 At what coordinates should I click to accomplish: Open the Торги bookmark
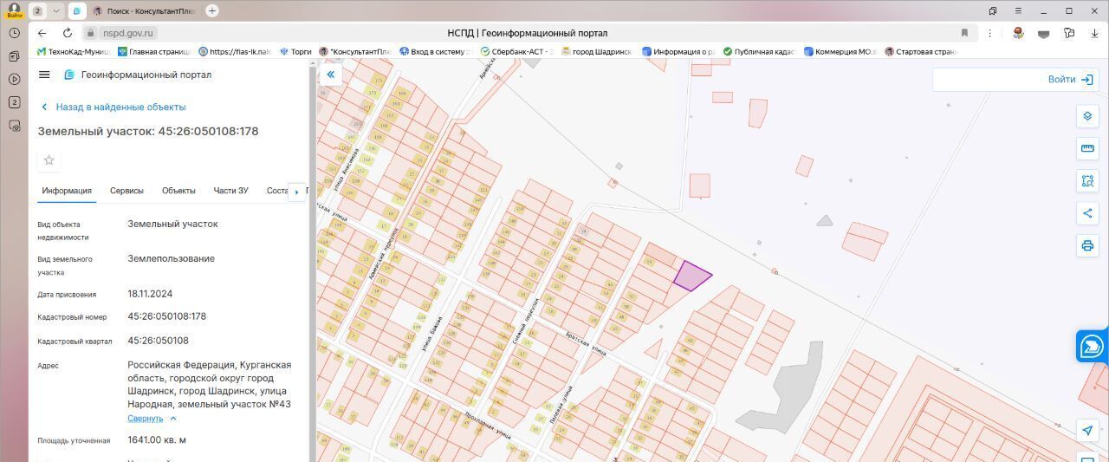point(295,51)
